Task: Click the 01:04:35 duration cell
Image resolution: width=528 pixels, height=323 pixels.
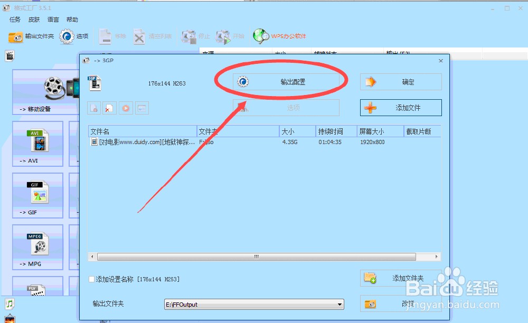Action: point(330,142)
